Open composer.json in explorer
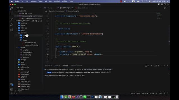179x100 pixels. click(x=25, y=82)
